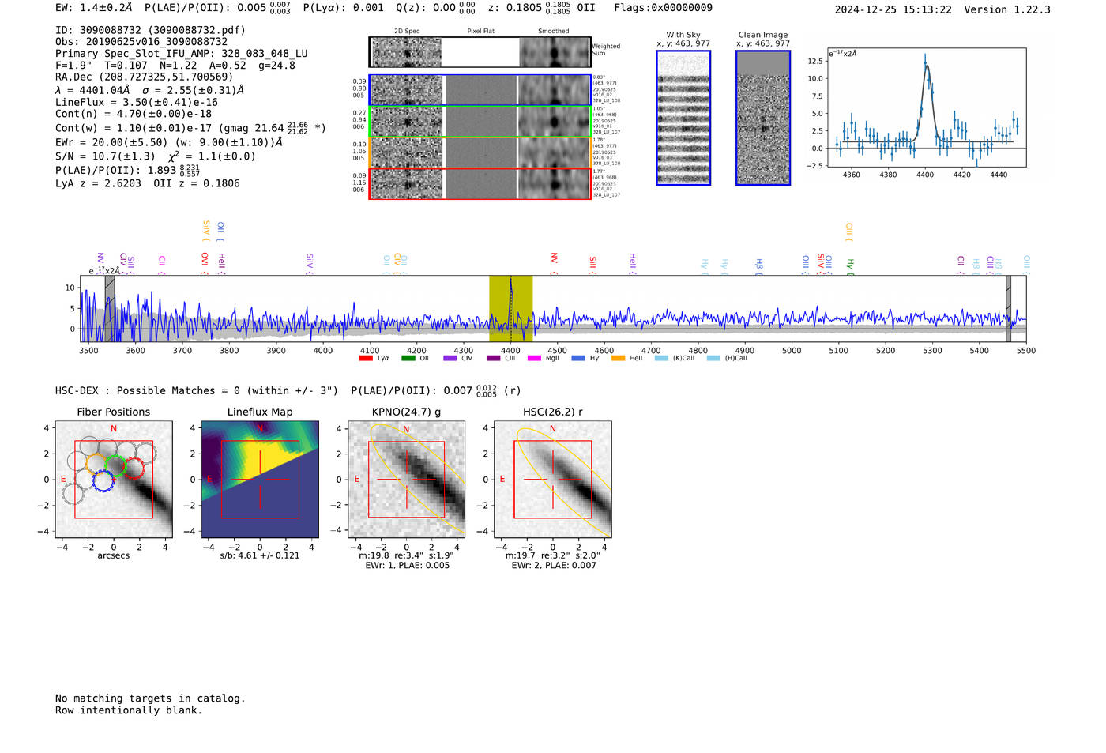
Task: Click the gray hatched band near 5460Å
Action: [x=1008, y=308]
